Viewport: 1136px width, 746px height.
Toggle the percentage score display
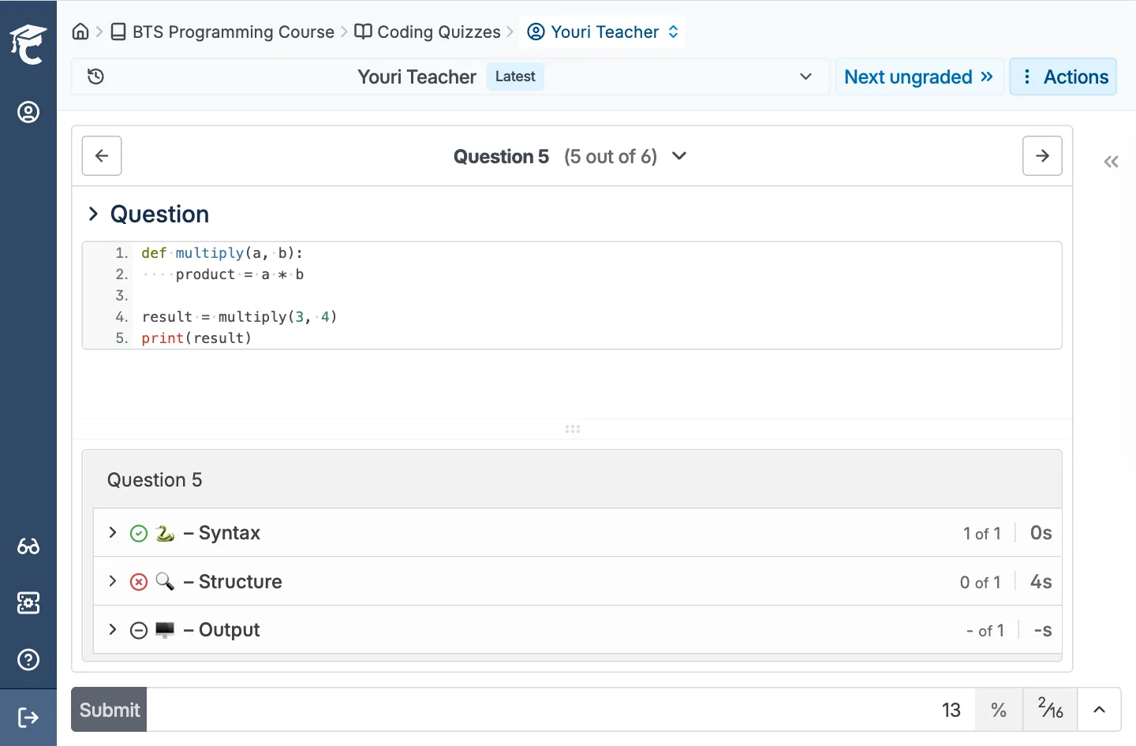click(999, 710)
